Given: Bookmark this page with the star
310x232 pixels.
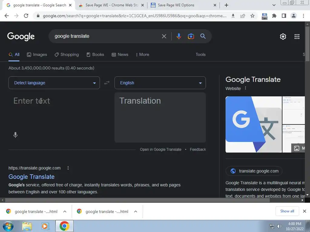Looking at the screenshot, I should pyautogui.click(x=252, y=16).
